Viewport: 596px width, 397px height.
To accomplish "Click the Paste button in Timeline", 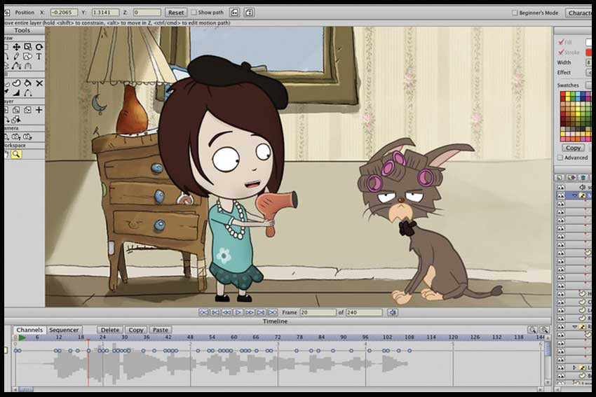I will pos(161,330).
